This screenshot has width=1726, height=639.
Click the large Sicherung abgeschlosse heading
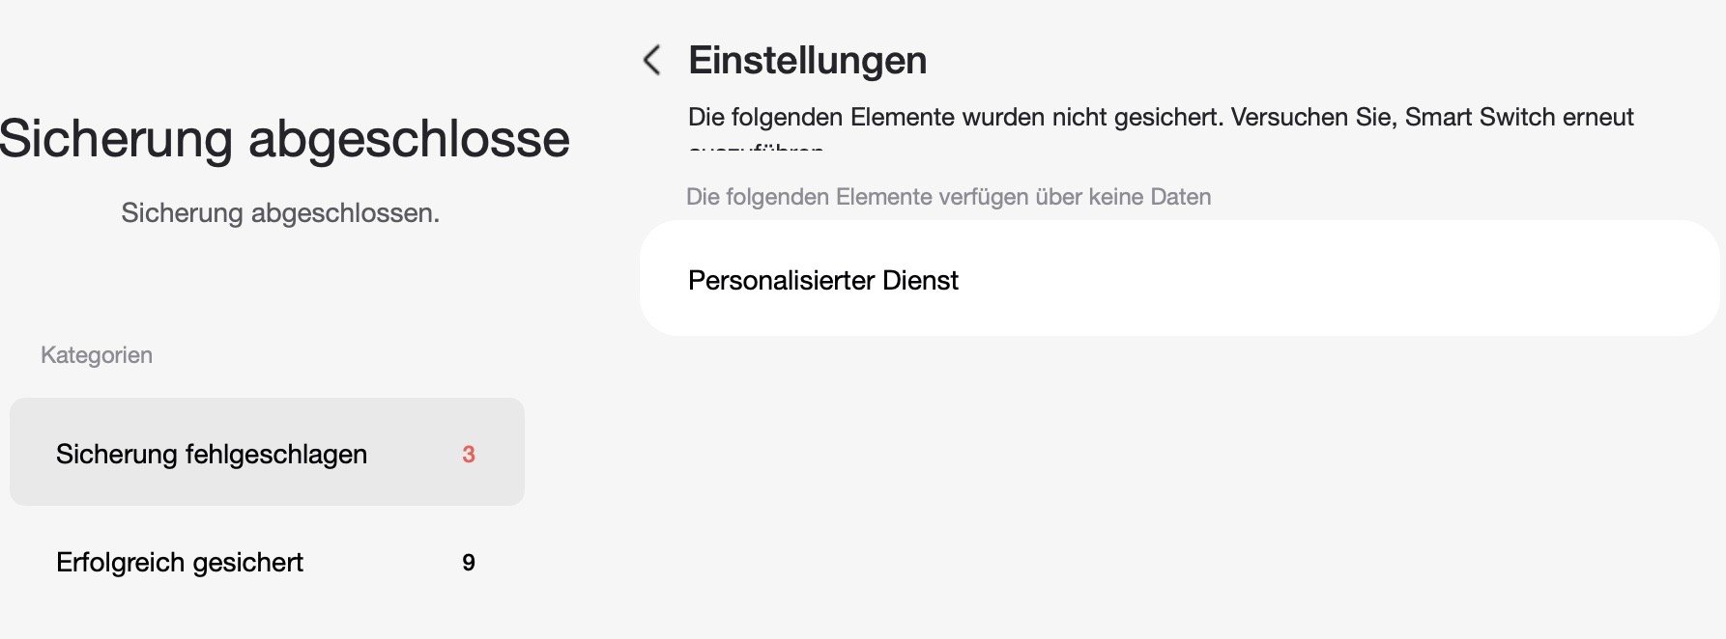pos(284,138)
